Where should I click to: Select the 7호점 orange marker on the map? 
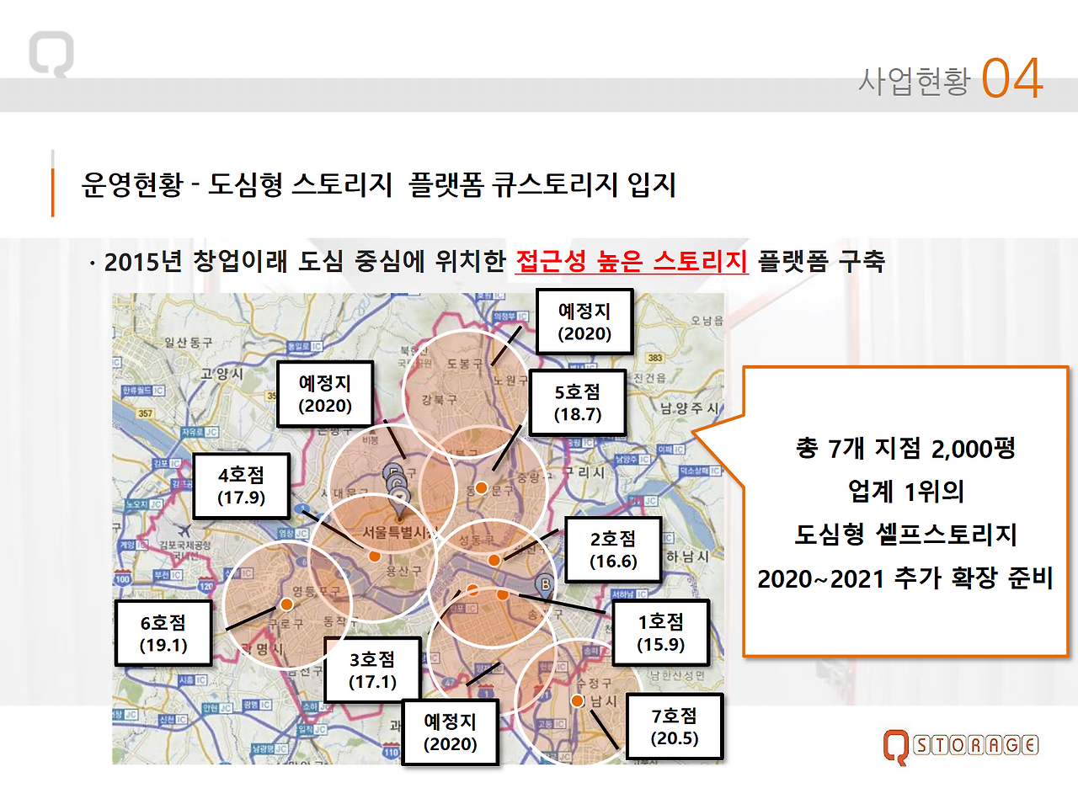point(578,700)
